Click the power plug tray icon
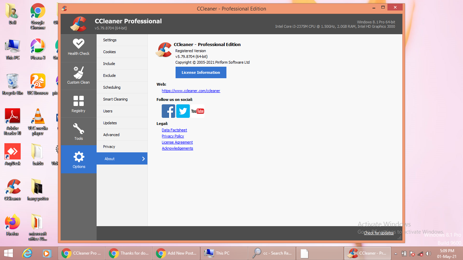This screenshot has height=260, width=463. (404, 253)
